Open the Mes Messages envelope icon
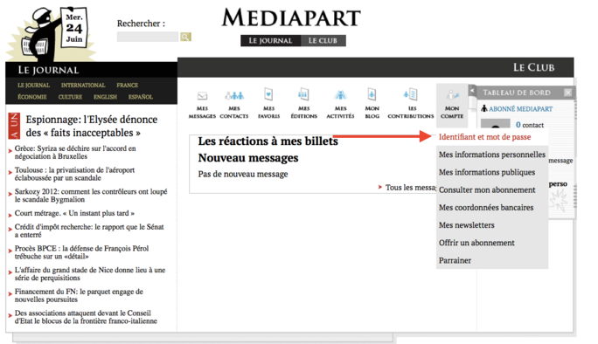598x344 pixels. pos(202,96)
